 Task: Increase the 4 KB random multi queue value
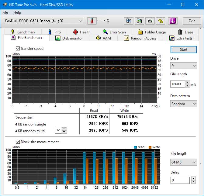[64, 129]
